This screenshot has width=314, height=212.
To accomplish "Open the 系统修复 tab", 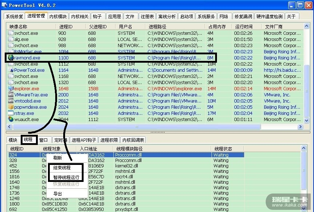I will 14,16.
